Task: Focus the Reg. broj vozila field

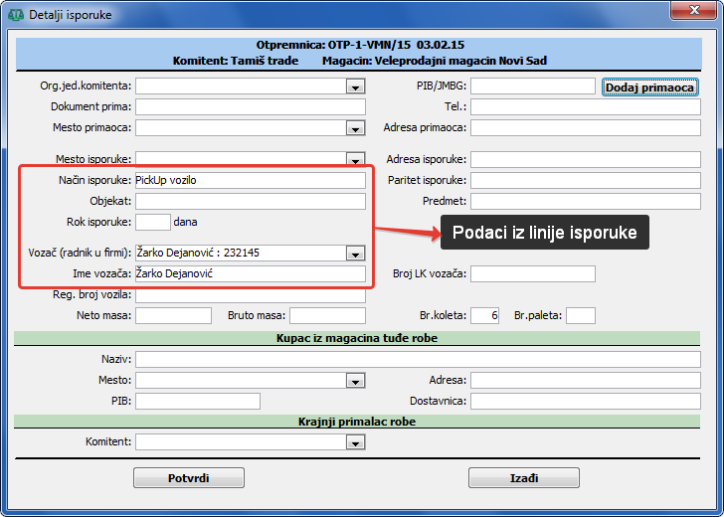Action: [x=250, y=295]
